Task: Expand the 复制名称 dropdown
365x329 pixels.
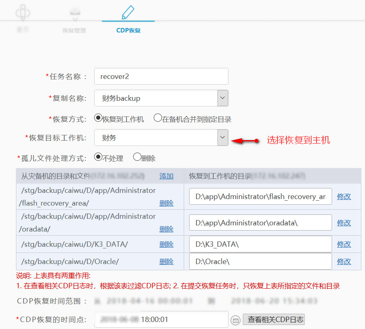Action: 222,98
